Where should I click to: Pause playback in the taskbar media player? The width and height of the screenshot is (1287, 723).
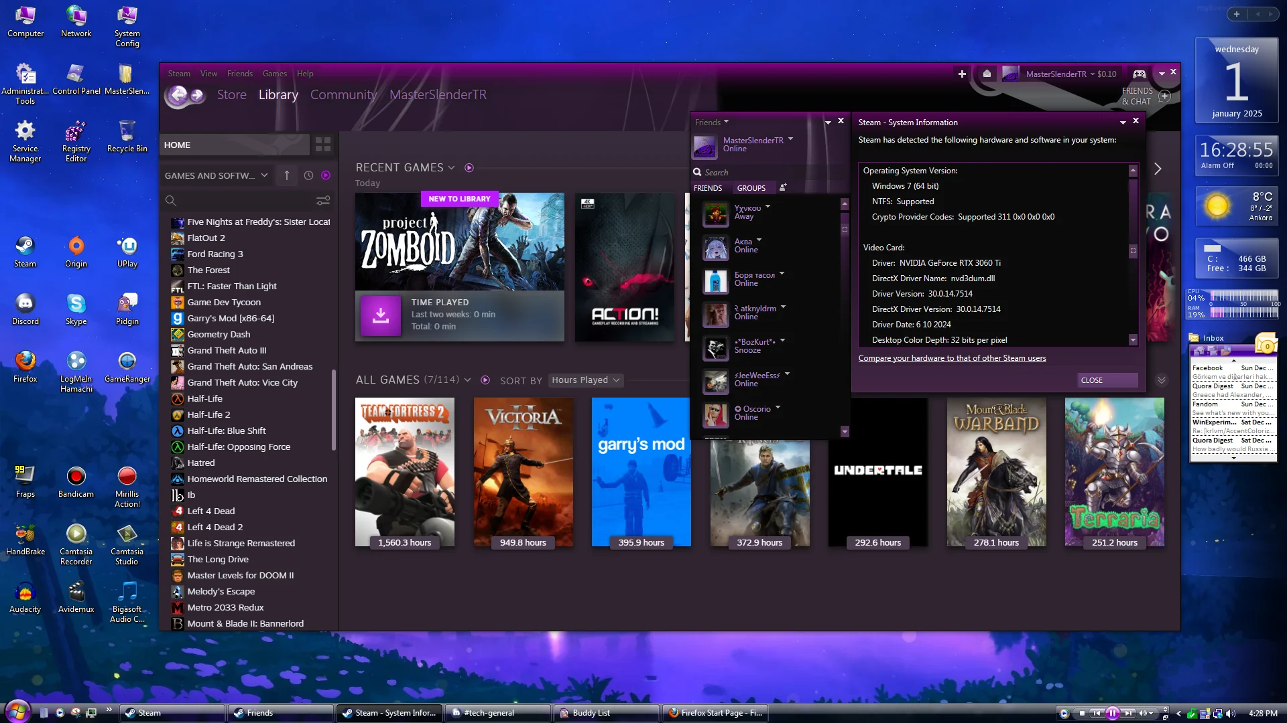(1113, 713)
